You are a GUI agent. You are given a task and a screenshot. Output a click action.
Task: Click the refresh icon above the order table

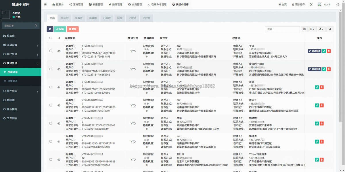50,29
